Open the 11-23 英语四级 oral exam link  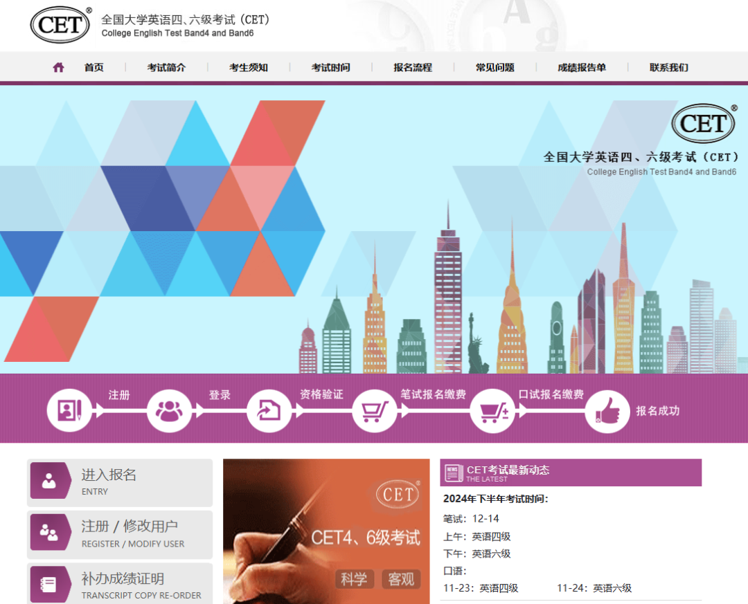pyautogui.click(x=480, y=587)
